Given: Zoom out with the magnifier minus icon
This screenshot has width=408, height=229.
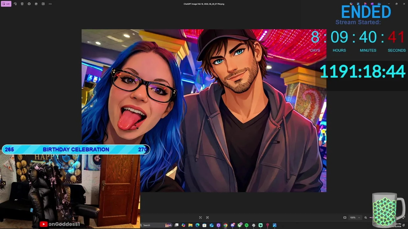Looking at the screenshot, I should pyautogui.click(x=366, y=218).
